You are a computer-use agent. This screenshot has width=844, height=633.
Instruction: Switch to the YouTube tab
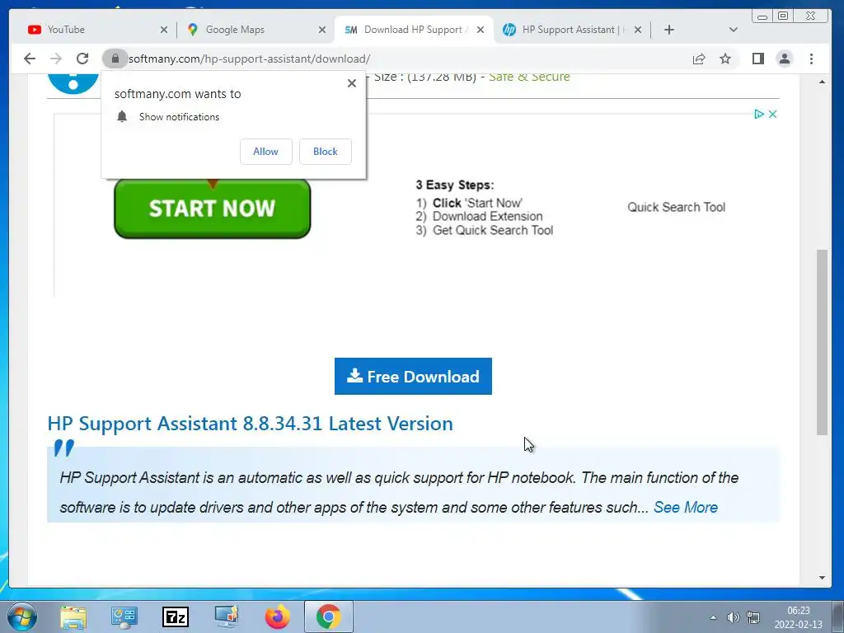pyautogui.click(x=97, y=30)
